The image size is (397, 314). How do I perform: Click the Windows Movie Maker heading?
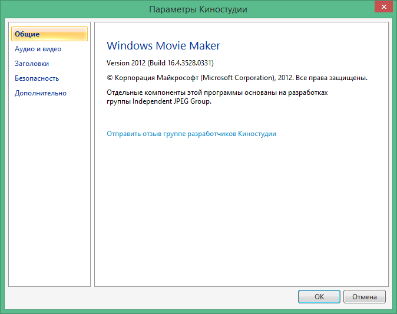[163, 46]
